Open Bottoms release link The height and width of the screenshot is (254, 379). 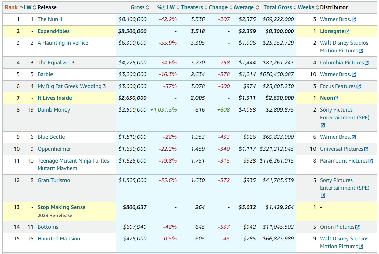coord(48,227)
